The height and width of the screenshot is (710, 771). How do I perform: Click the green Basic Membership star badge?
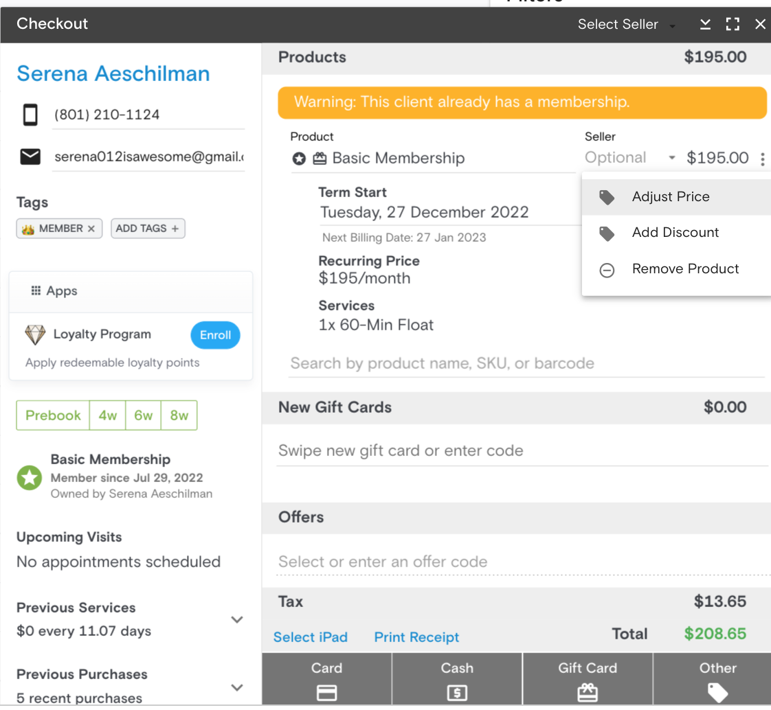click(30, 478)
